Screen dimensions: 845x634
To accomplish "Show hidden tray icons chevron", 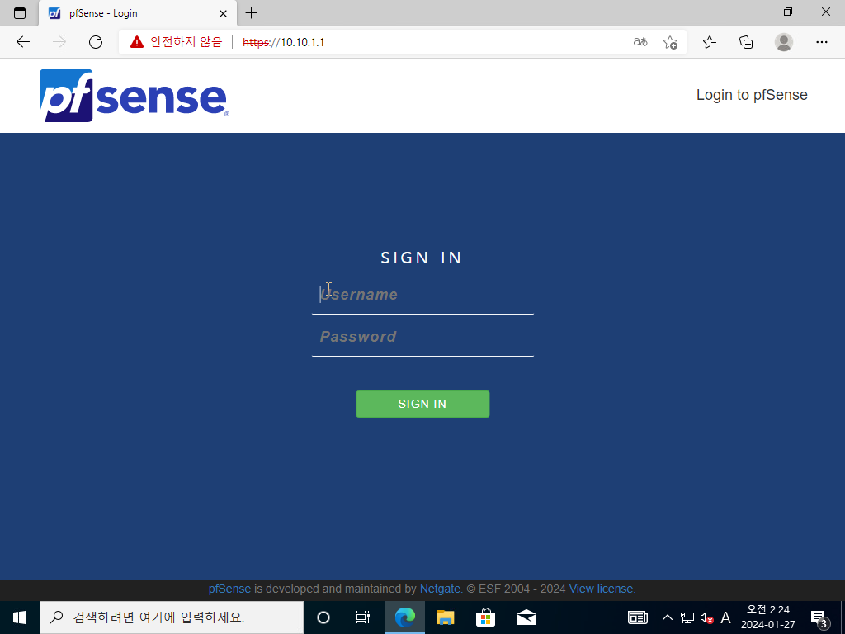I will click(x=667, y=617).
